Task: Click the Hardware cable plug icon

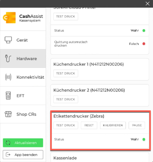Action: pyautogui.click(x=8, y=58)
